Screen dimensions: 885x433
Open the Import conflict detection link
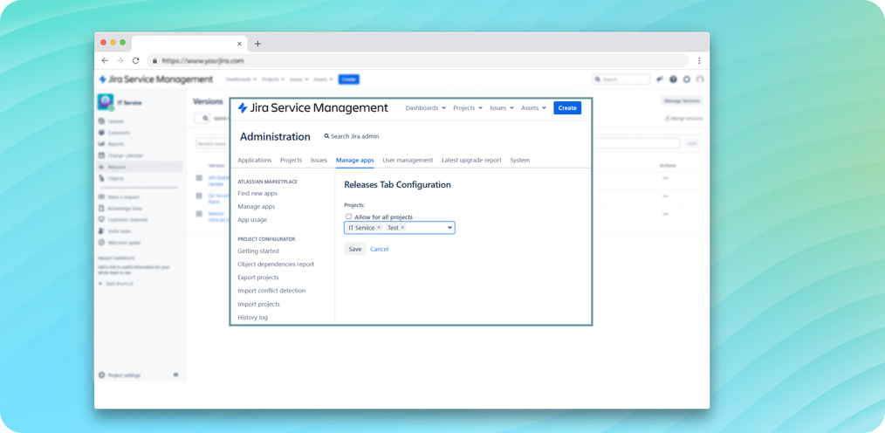click(271, 291)
